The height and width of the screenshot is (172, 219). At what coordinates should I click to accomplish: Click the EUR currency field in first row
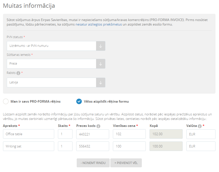click(201, 134)
